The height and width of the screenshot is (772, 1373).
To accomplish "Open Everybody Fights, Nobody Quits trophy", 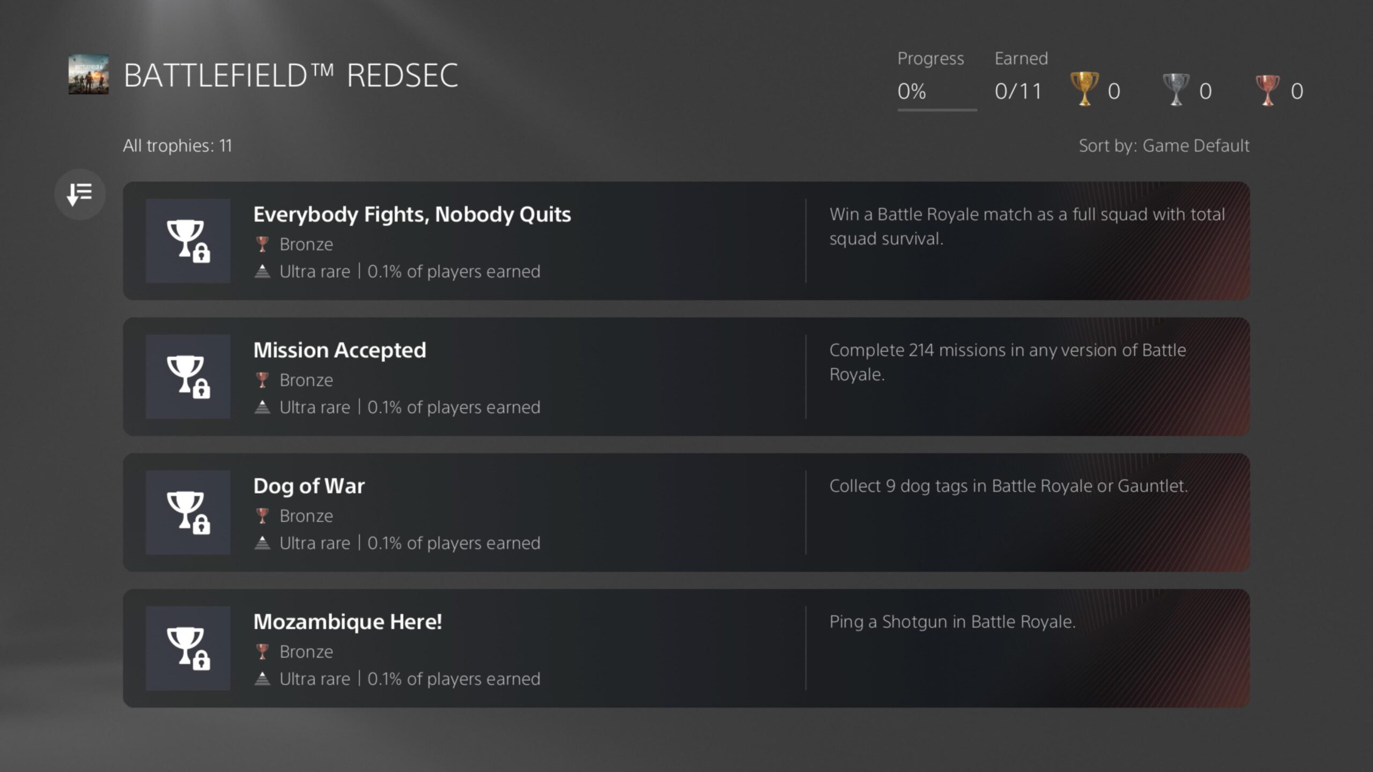I will 412,214.
